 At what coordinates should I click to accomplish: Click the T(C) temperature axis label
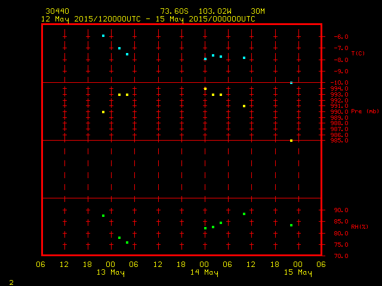tap(358, 53)
